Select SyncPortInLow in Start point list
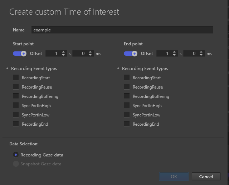Viewport: 229px width, 185px height. pos(16,115)
